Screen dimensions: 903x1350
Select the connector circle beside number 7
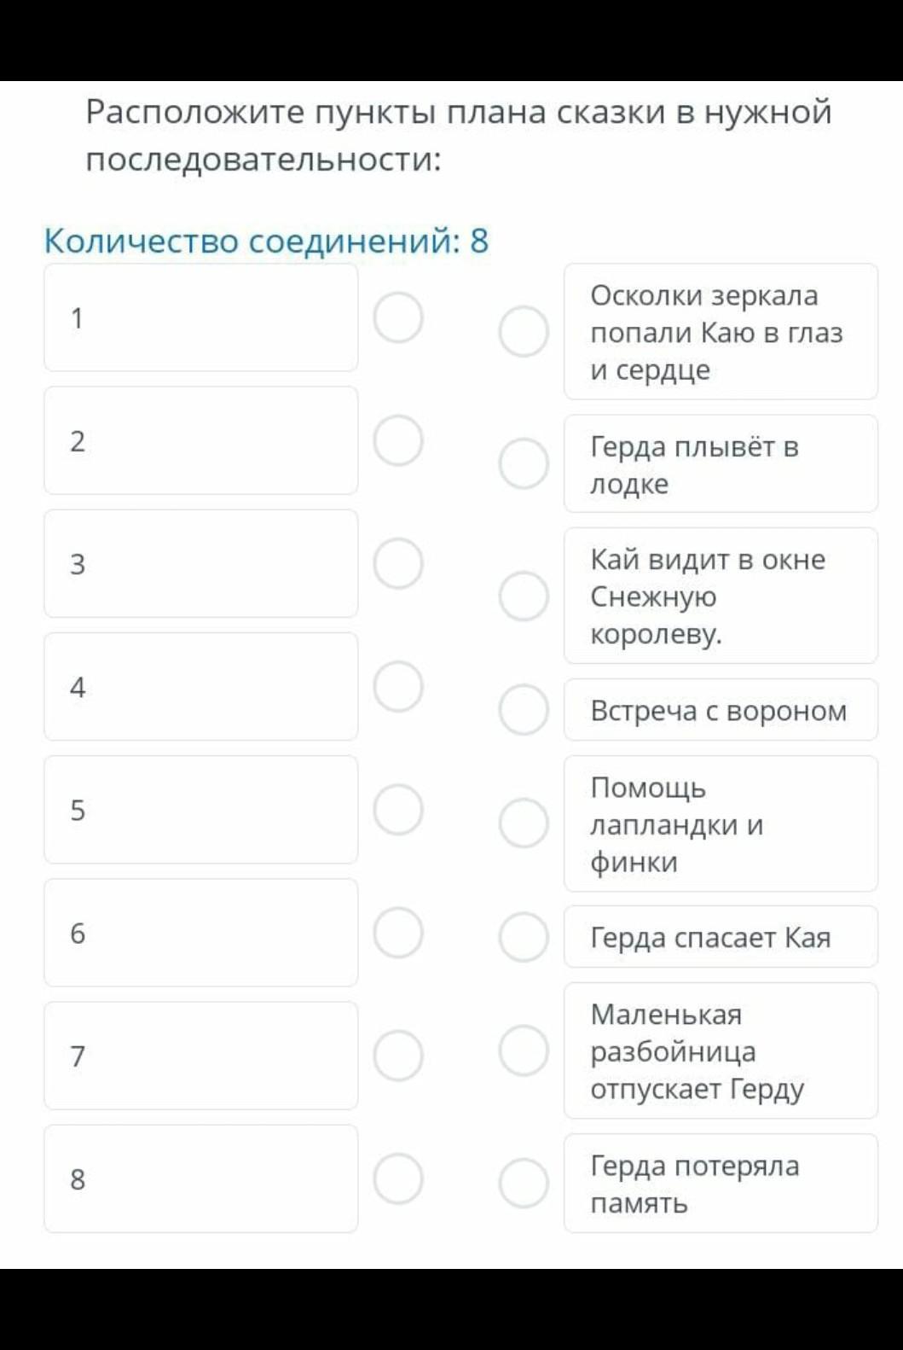[x=398, y=1056]
